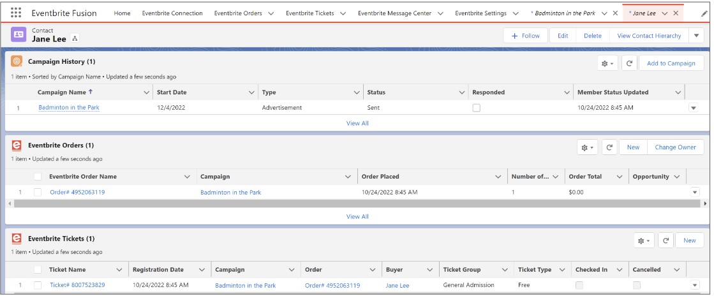714x296 pixels.
Task: Open row actions dropdown for Badminton campaign row
Action: point(694,108)
